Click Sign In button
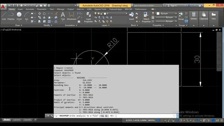This screenshot has height=126, width=224. 172,6
